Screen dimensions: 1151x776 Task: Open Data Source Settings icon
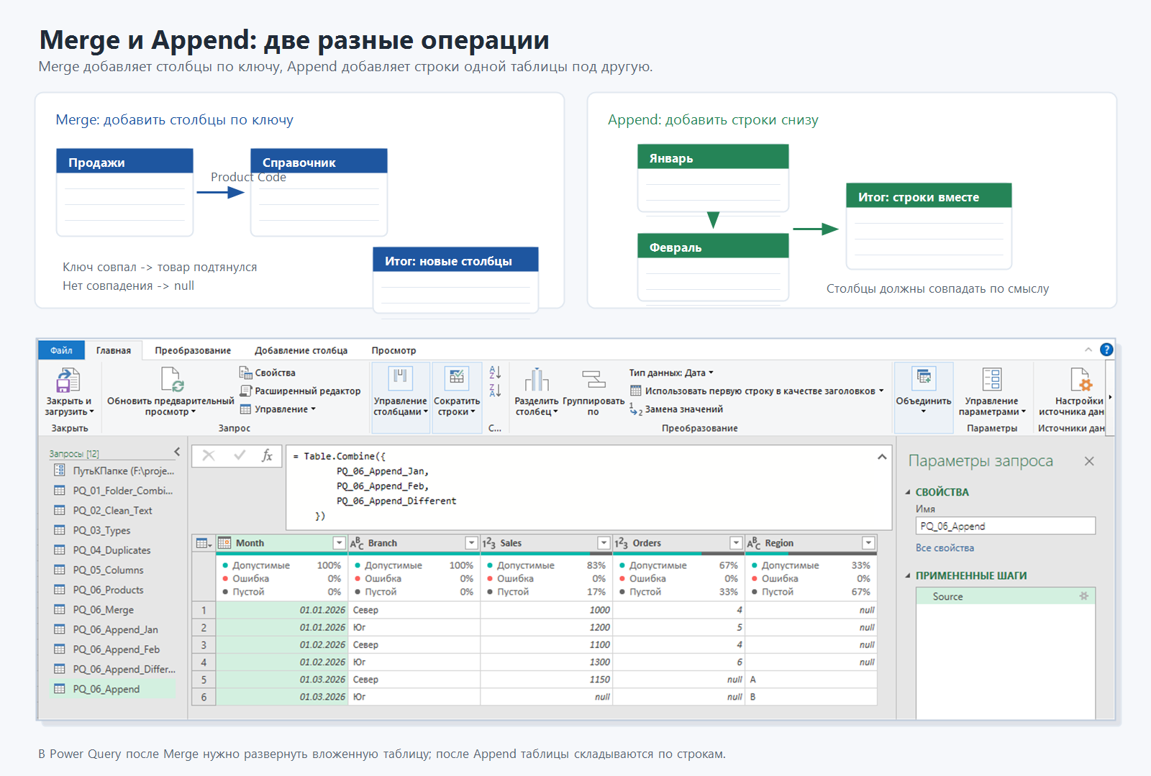click(1081, 379)
